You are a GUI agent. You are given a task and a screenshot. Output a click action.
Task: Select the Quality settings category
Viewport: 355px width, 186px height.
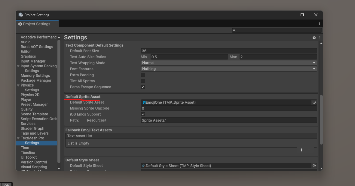tap(27, 109)
